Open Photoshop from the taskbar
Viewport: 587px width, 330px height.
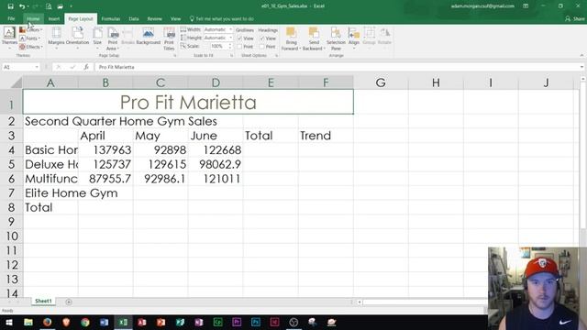(x=256, y=322)
